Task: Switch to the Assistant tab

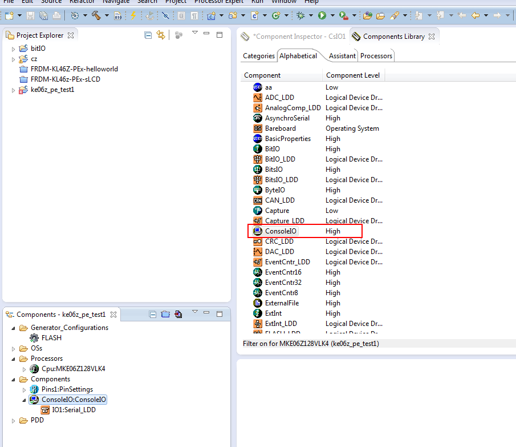Action: 342,56
